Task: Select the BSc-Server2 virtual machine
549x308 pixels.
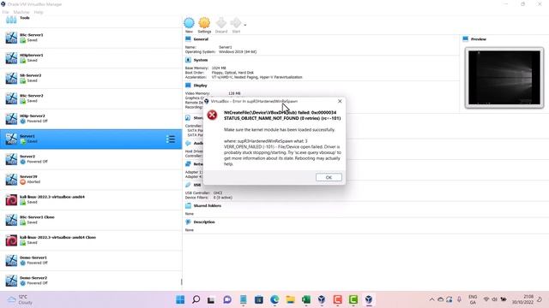Action: 91,98
